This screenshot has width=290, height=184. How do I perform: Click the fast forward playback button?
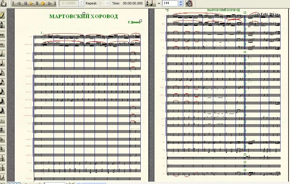(50, 3)
